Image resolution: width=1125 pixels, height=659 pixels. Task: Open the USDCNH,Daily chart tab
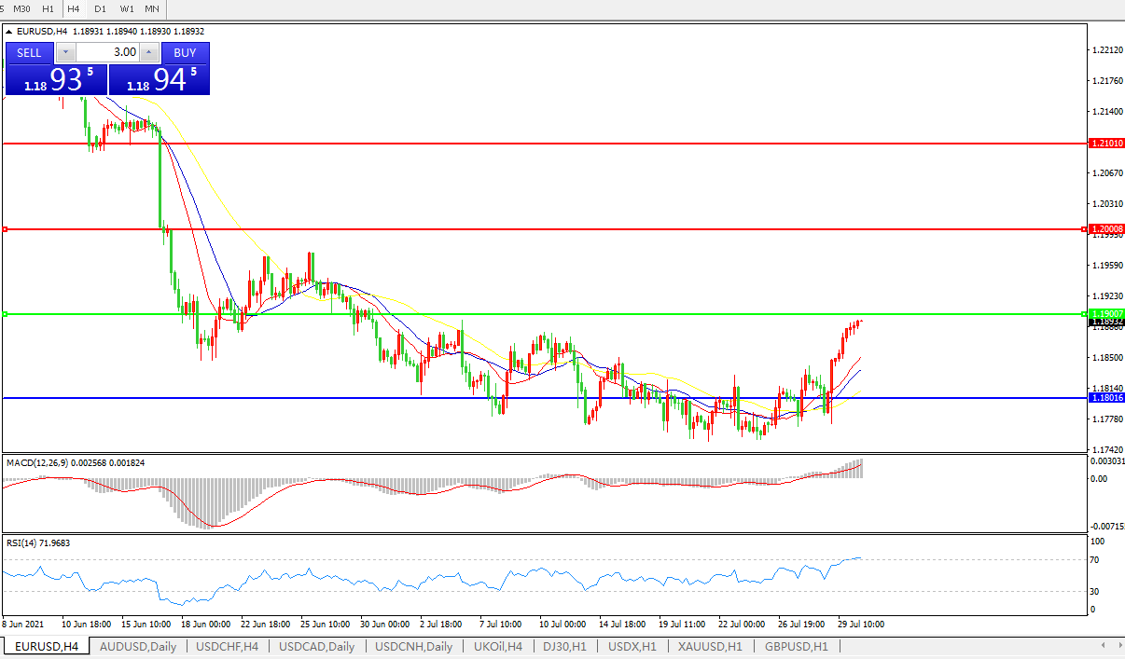413,647
